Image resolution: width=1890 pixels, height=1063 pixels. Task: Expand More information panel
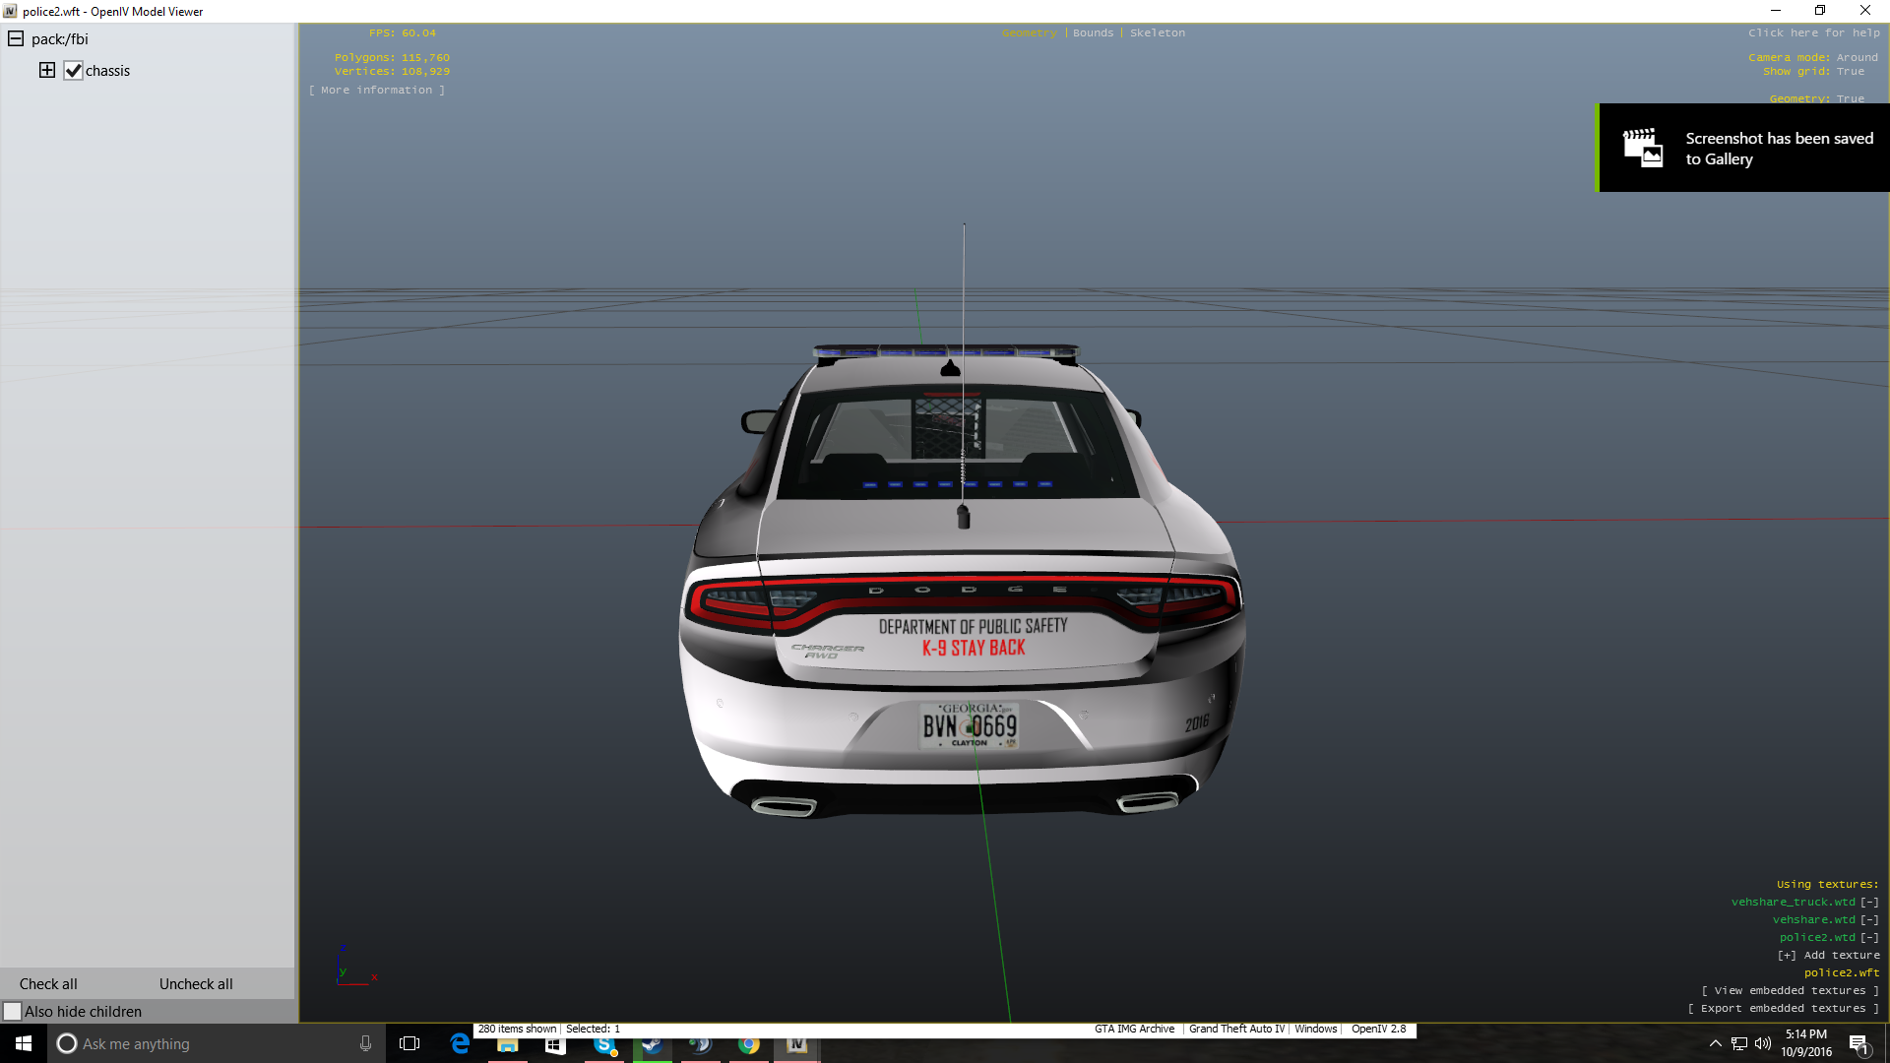pos(376,91)
